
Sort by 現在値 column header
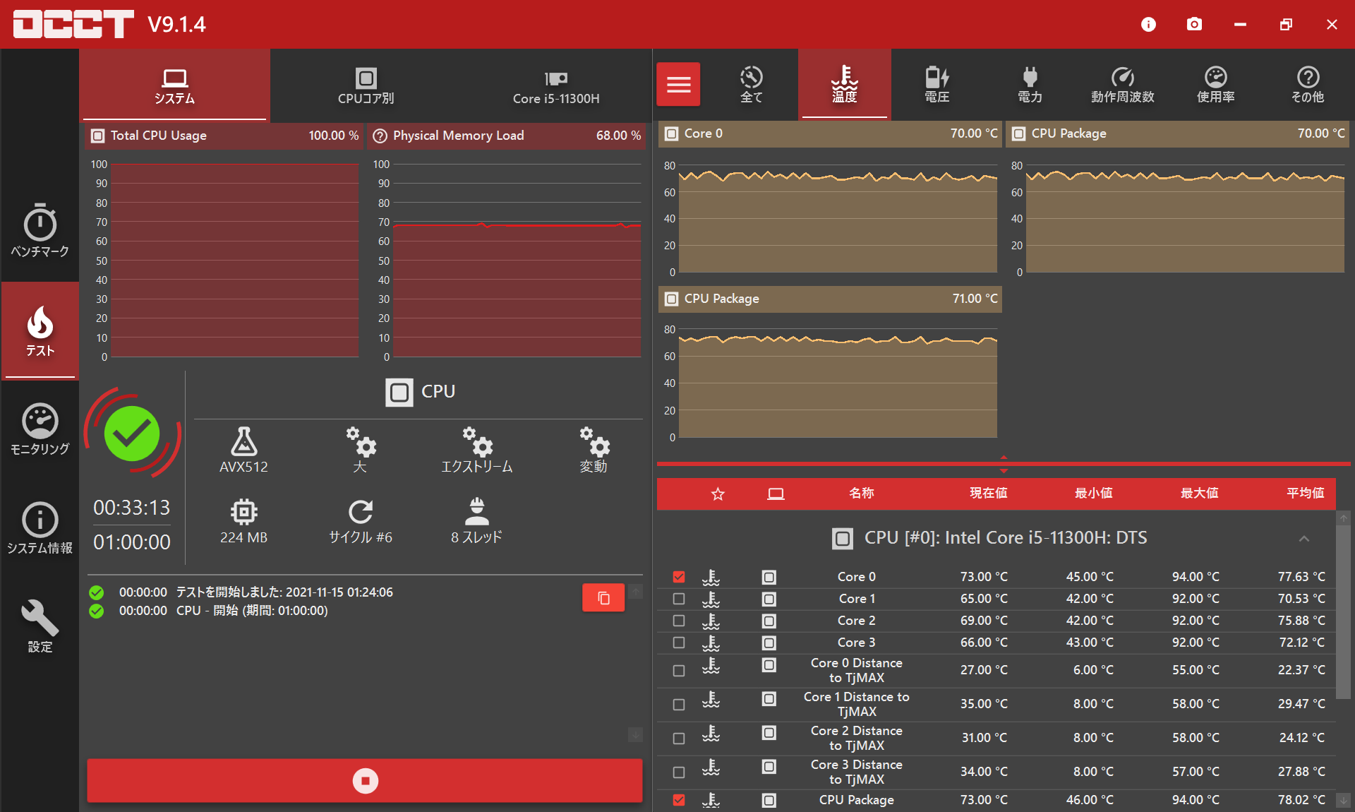pyautogui.click(x=988, y=494)
